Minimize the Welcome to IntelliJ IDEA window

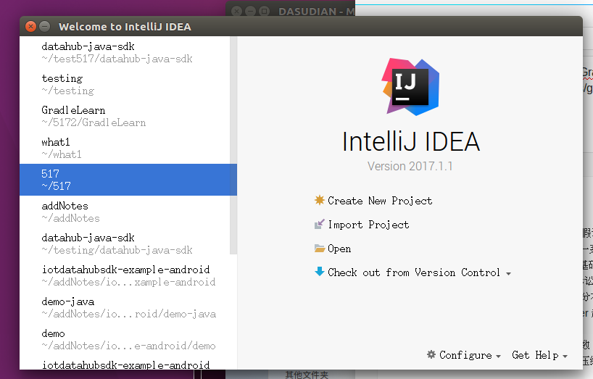tap(45, 27)
